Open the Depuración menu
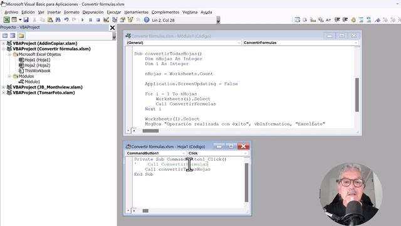Image resolution: width=401 pixels, height=226 pixels. pyautogui.click(x=93, y=12)
